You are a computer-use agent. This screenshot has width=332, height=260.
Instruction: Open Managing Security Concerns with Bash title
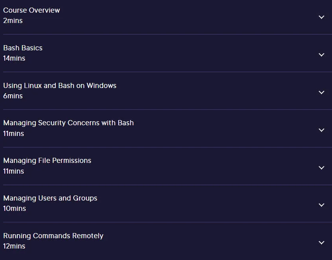click(x=68, y=123)
